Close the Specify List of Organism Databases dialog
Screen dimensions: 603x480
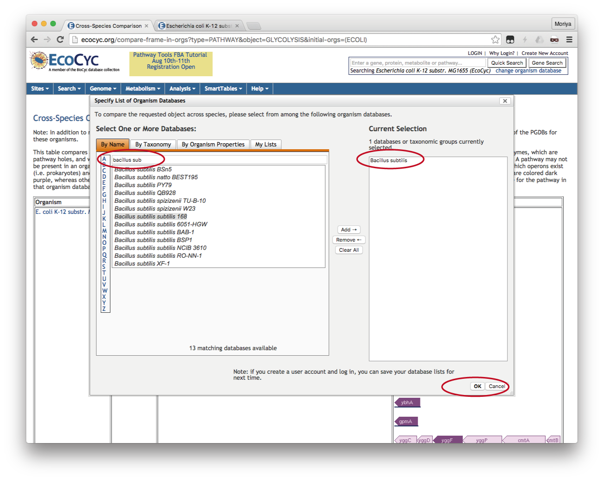coord(505,101)
